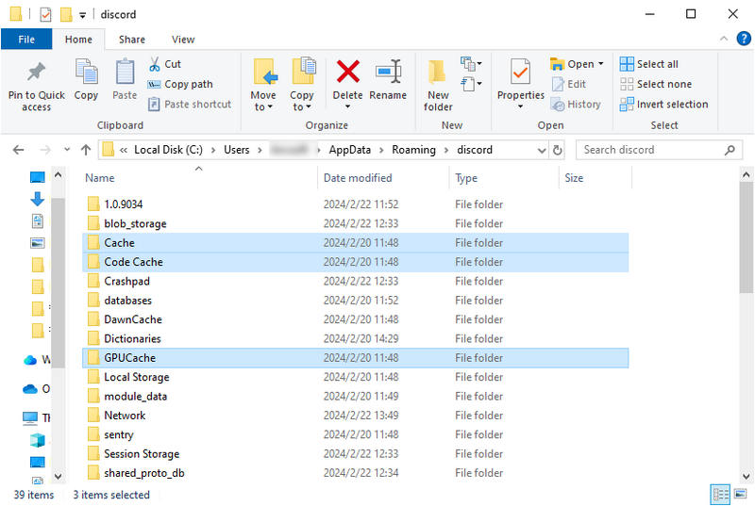Click the search magnifier icon
Viewport: 755px width, 506px height.
tap(730, 150)
